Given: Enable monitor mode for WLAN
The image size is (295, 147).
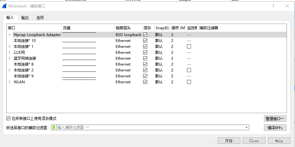Looking at the screenshot, I should pyautogui.click(x=189, y=82).
